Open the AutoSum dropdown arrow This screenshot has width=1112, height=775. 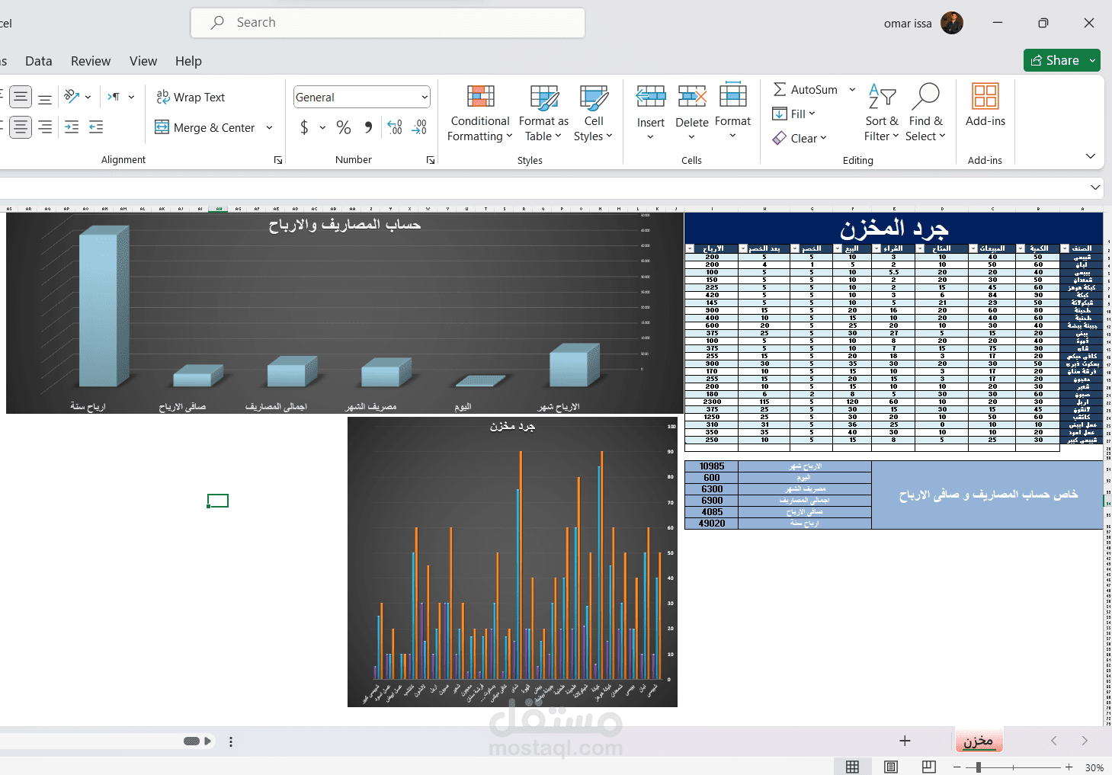click(852, 90)
